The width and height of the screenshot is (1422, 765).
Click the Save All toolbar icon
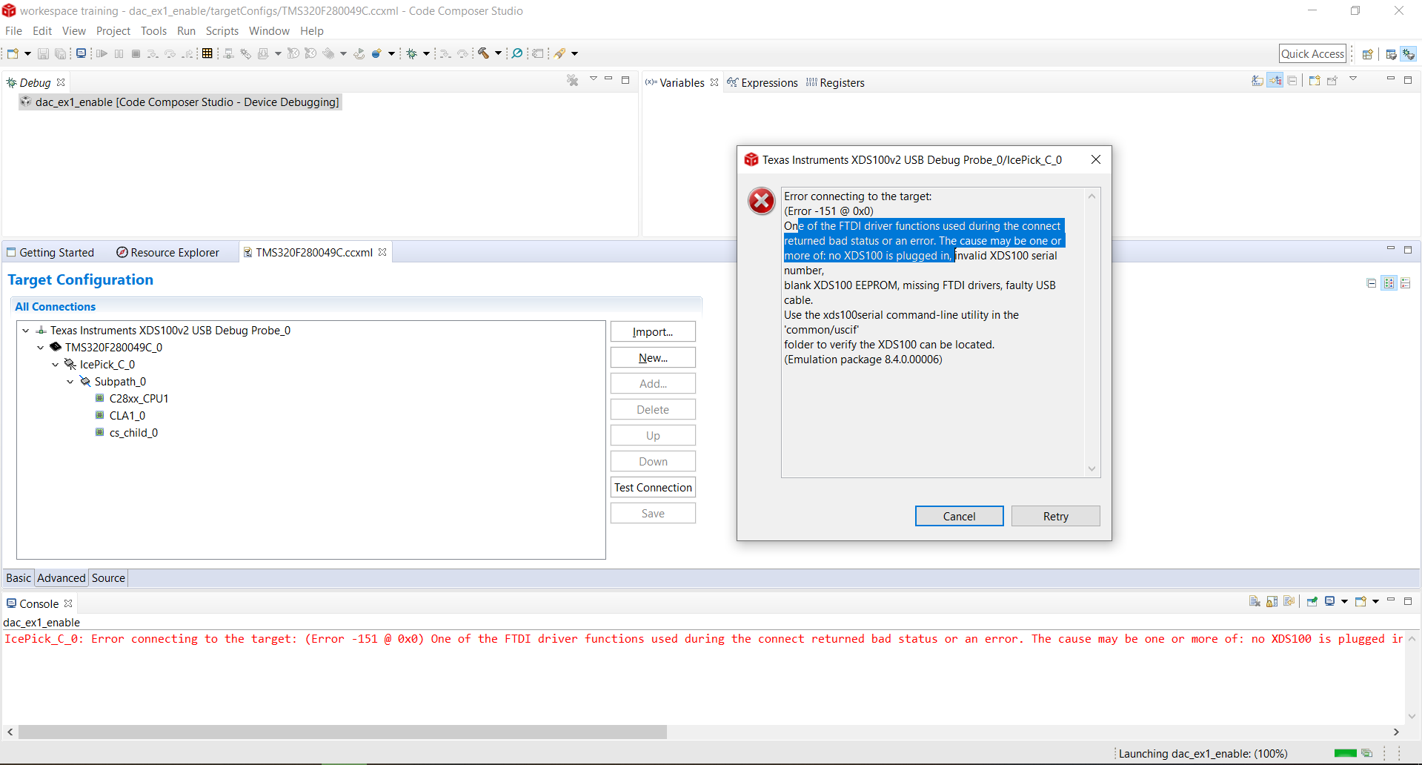(61, 53)
